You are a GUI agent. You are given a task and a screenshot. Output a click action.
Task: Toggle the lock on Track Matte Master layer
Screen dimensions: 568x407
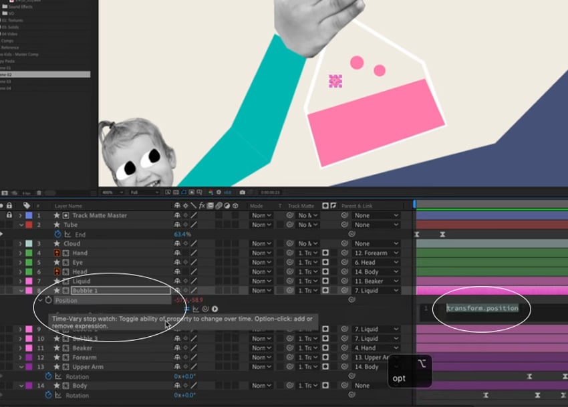9,215
